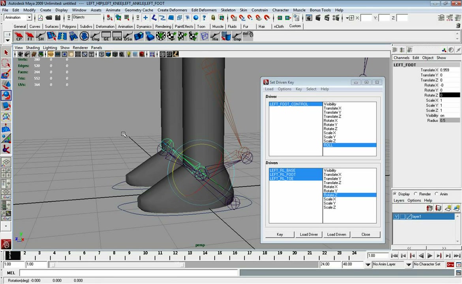Click the Key button
This screenshot has height=284, width=462.
280,235
